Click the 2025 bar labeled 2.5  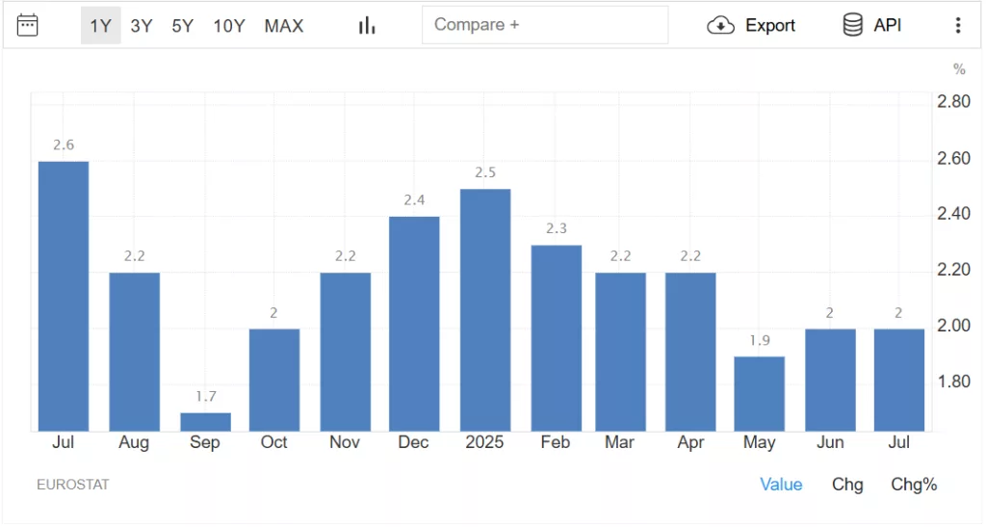click(x=485, y=310)
